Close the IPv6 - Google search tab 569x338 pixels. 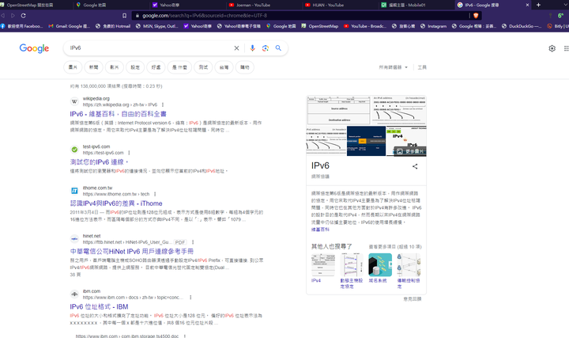[527, 5]
